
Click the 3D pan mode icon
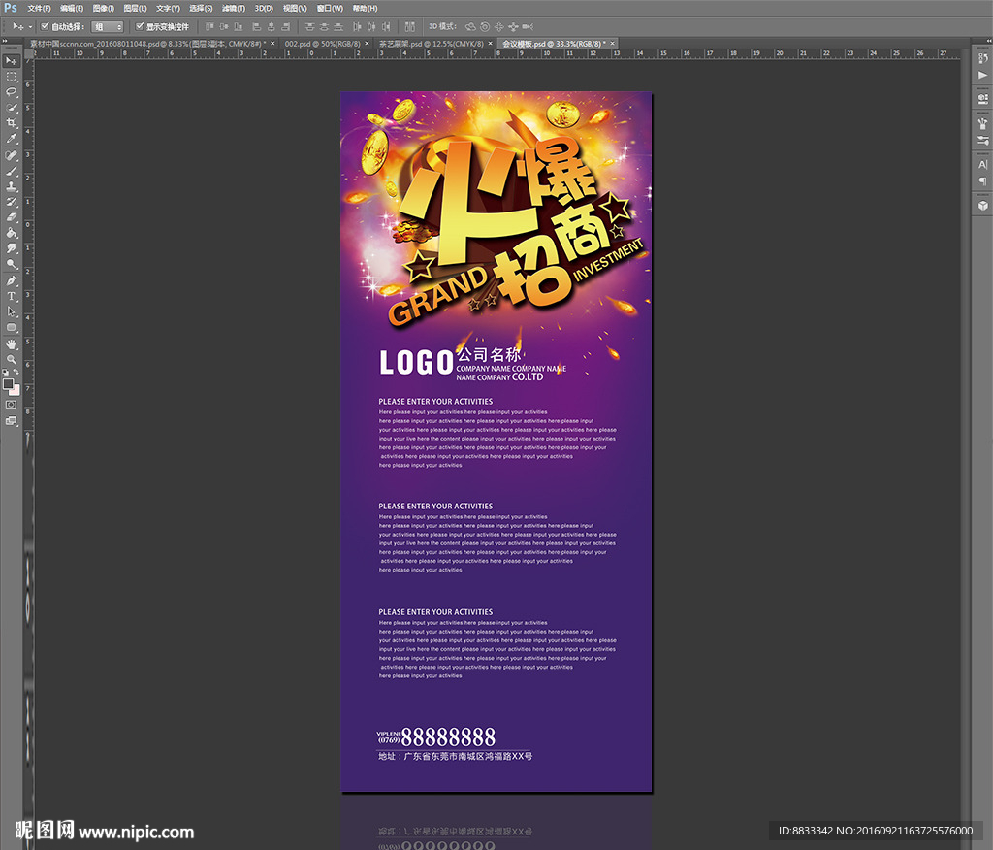point(499,26)
